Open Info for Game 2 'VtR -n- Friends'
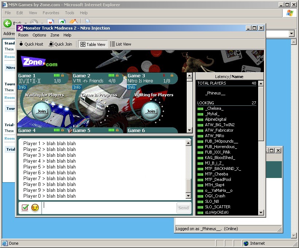Image resolution: width=299 pixels, height=248 pixels. point(77,88)
